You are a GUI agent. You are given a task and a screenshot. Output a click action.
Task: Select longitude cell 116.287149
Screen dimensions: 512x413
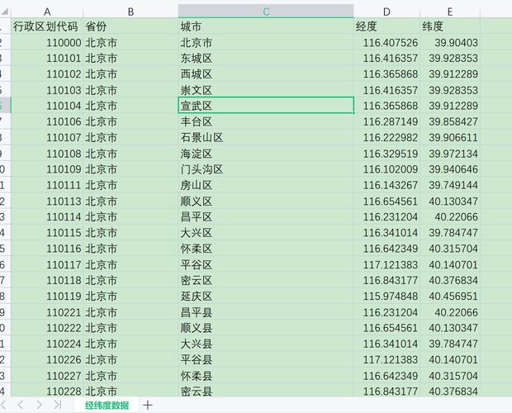(x=386, y=121)
